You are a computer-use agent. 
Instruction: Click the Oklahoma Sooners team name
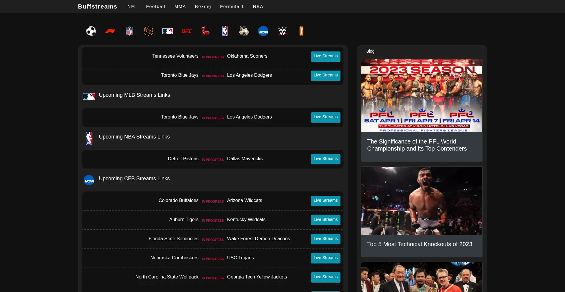(247, 56)
